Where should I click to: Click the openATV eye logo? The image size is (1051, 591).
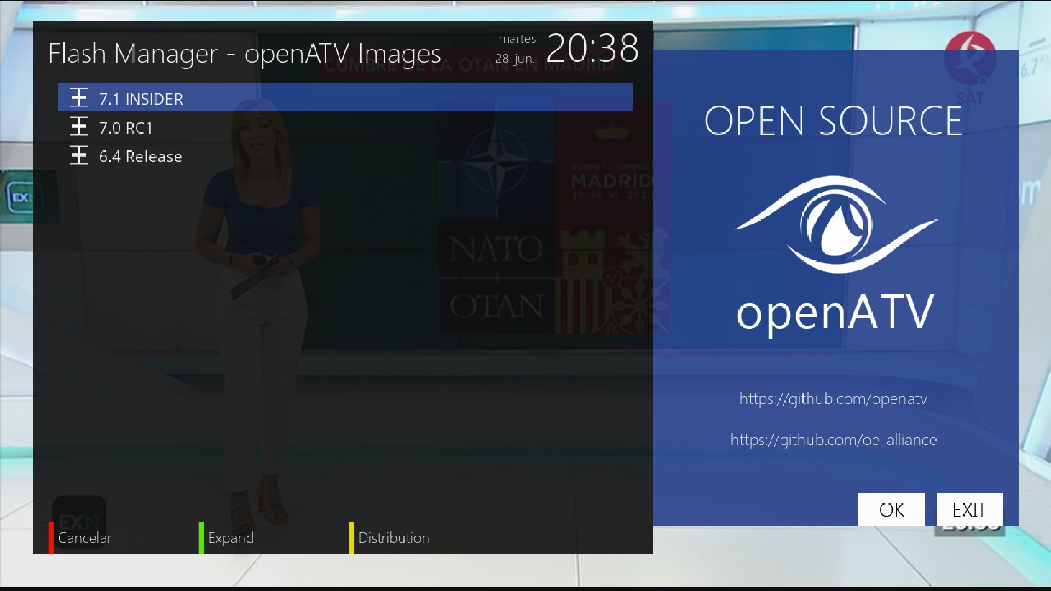click(835, 224)
